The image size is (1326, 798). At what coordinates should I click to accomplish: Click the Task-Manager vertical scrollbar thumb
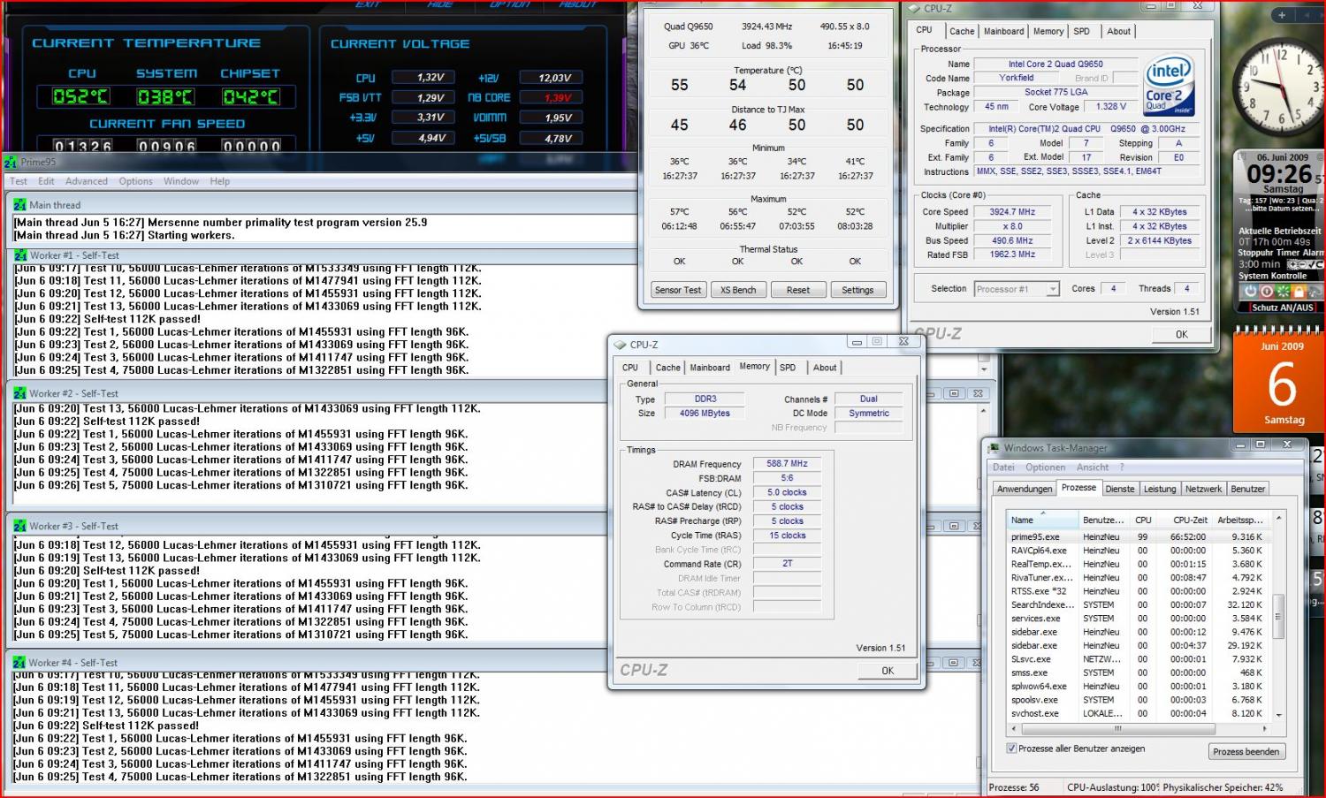pos(1278,616)
